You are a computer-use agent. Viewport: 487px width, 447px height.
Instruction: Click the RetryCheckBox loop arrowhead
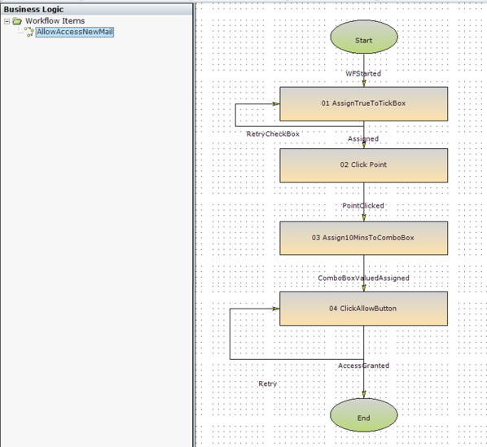(276, 104)
